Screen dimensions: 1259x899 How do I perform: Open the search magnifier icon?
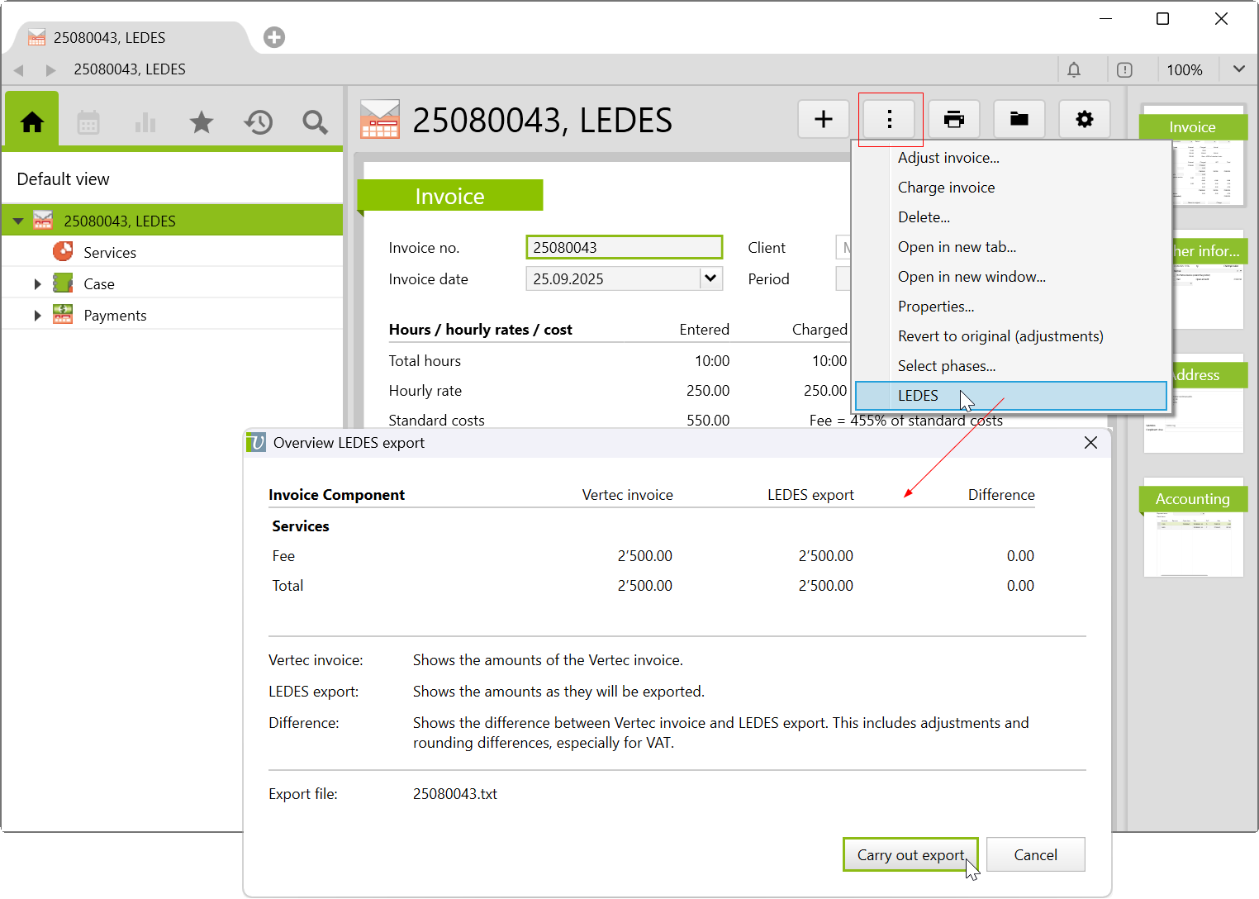point(315,122)
